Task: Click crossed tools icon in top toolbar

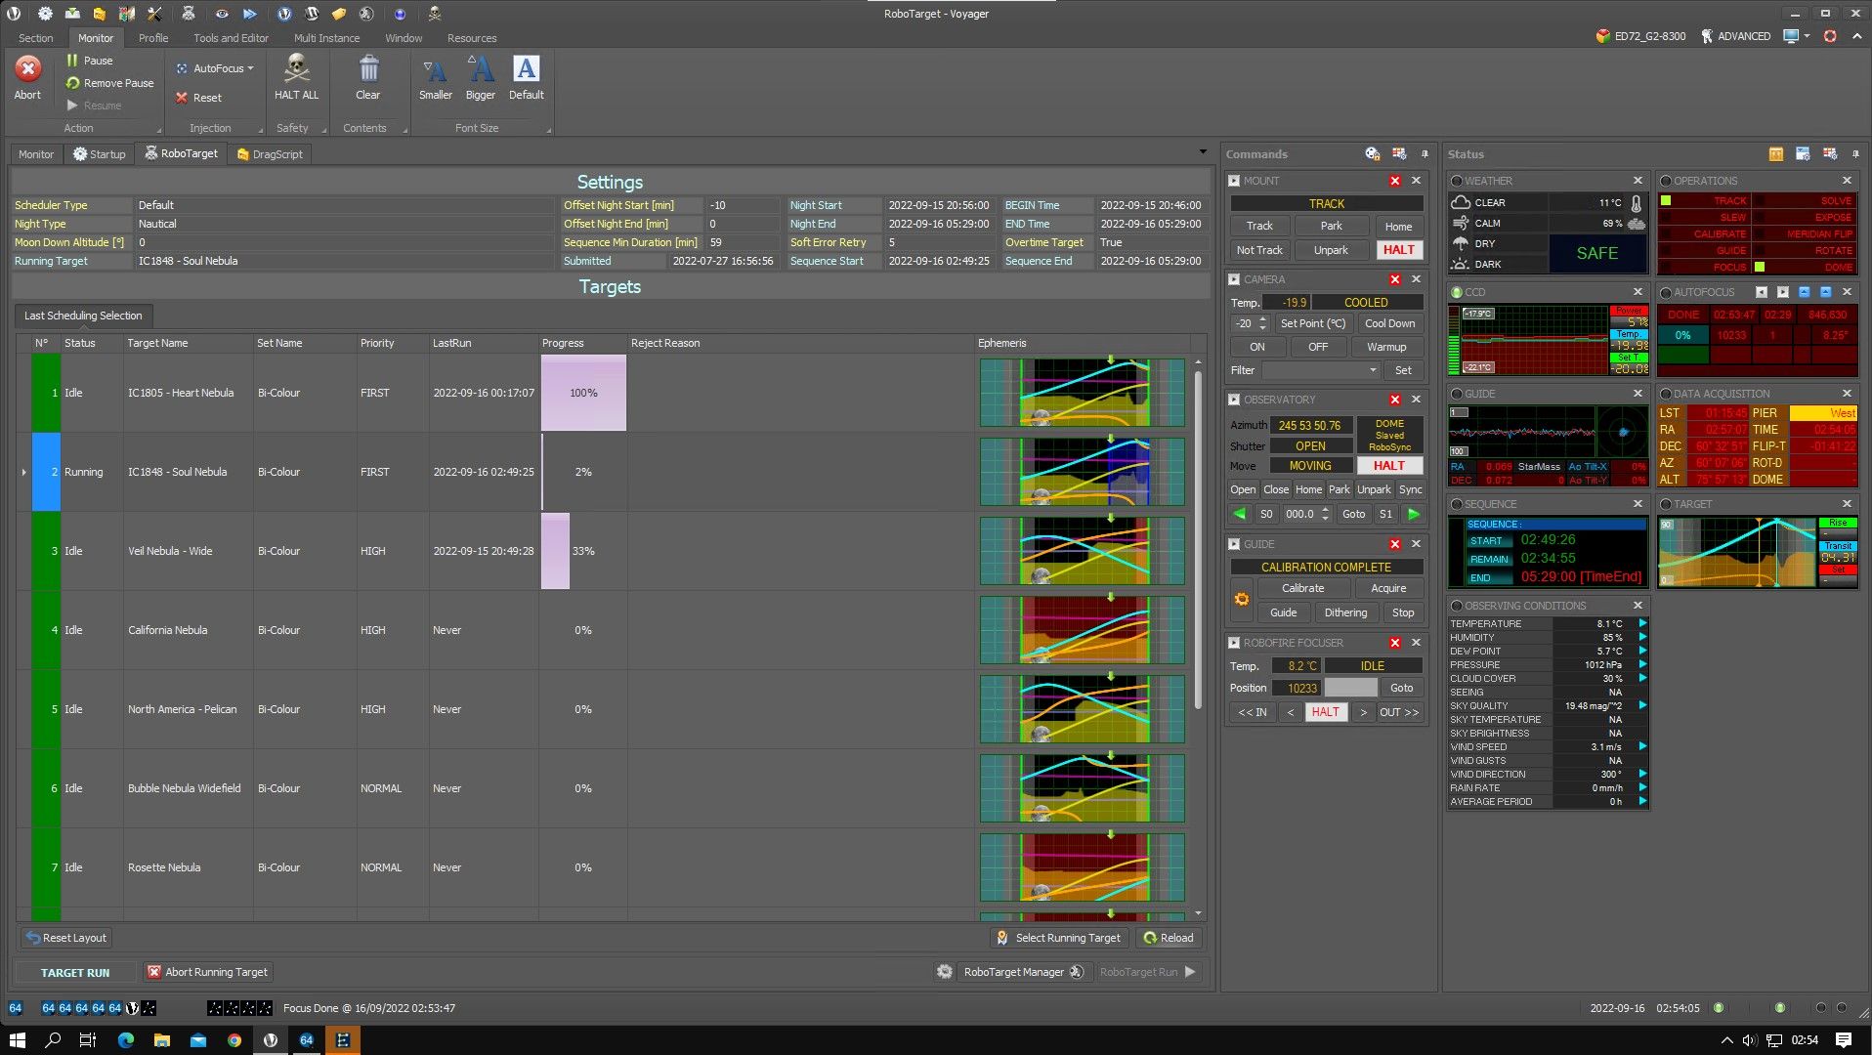Action: point(154,14)
